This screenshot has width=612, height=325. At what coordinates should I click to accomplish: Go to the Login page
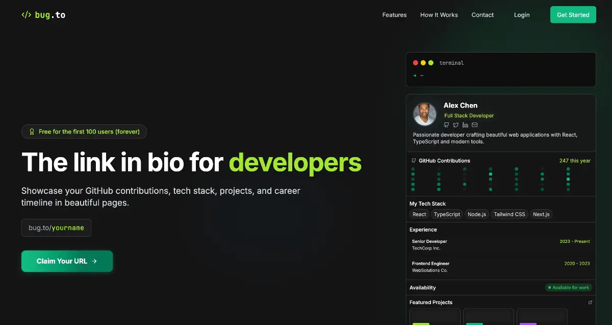click(x=522, y=15)
